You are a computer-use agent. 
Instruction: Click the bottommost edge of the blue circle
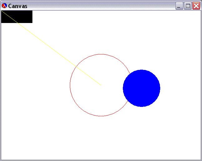142,106
